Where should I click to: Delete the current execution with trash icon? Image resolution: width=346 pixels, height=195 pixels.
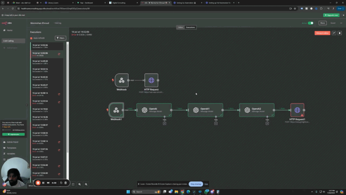point(340,33)
